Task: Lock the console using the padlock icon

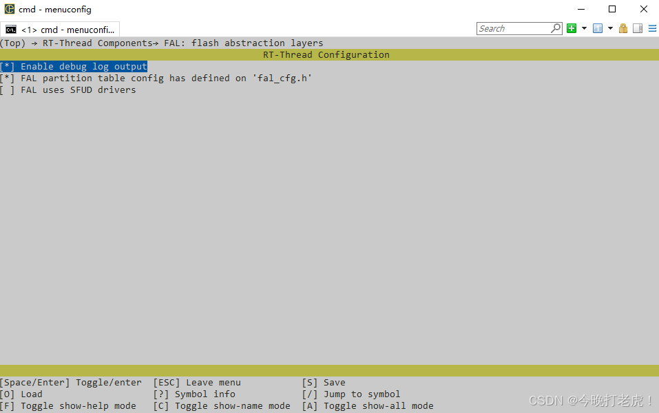Action: [623, 28]
